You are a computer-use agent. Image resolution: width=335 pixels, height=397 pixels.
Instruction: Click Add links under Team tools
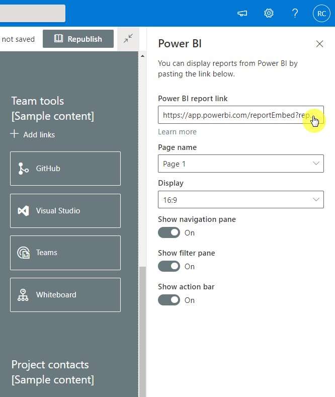coord(39,135)
